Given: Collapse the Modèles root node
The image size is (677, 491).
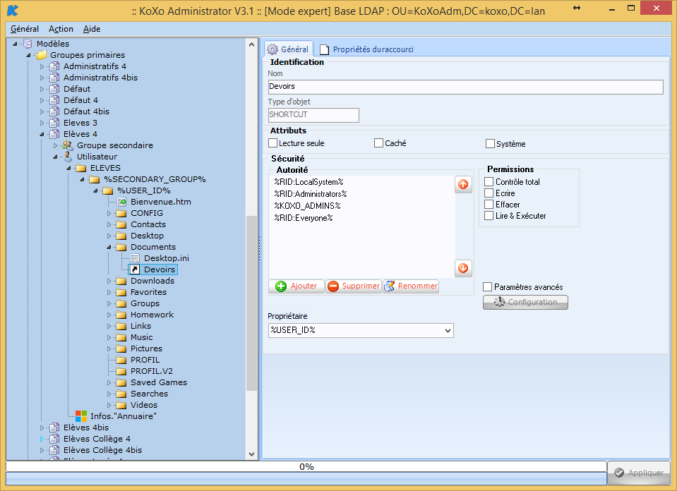Looking at the screenshot, I should pyautogui.click(x=15, y=44).
